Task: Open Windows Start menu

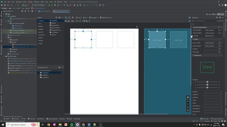Action: coord(3,125)
